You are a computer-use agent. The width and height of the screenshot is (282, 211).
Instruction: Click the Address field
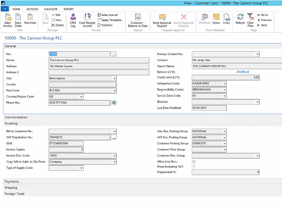(99, 66)
